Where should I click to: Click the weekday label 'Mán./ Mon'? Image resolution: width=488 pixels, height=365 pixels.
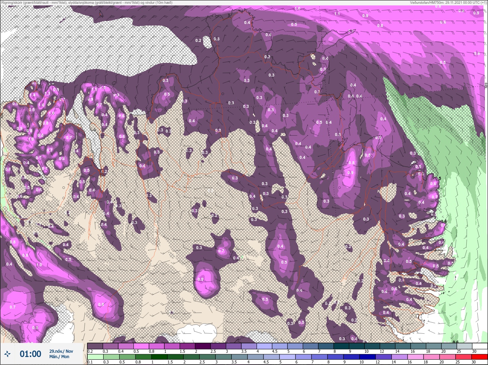click(x=59, y=357)
